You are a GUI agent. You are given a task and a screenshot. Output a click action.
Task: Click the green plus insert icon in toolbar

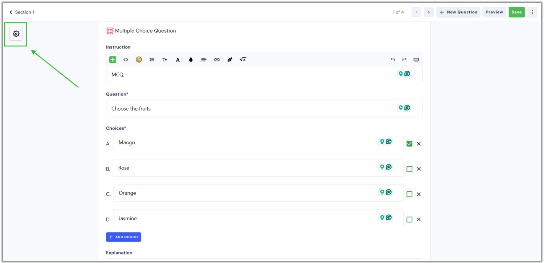point(113,60)
